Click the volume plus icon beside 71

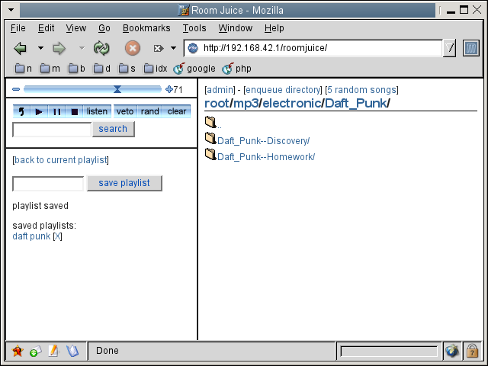point(169,89)
